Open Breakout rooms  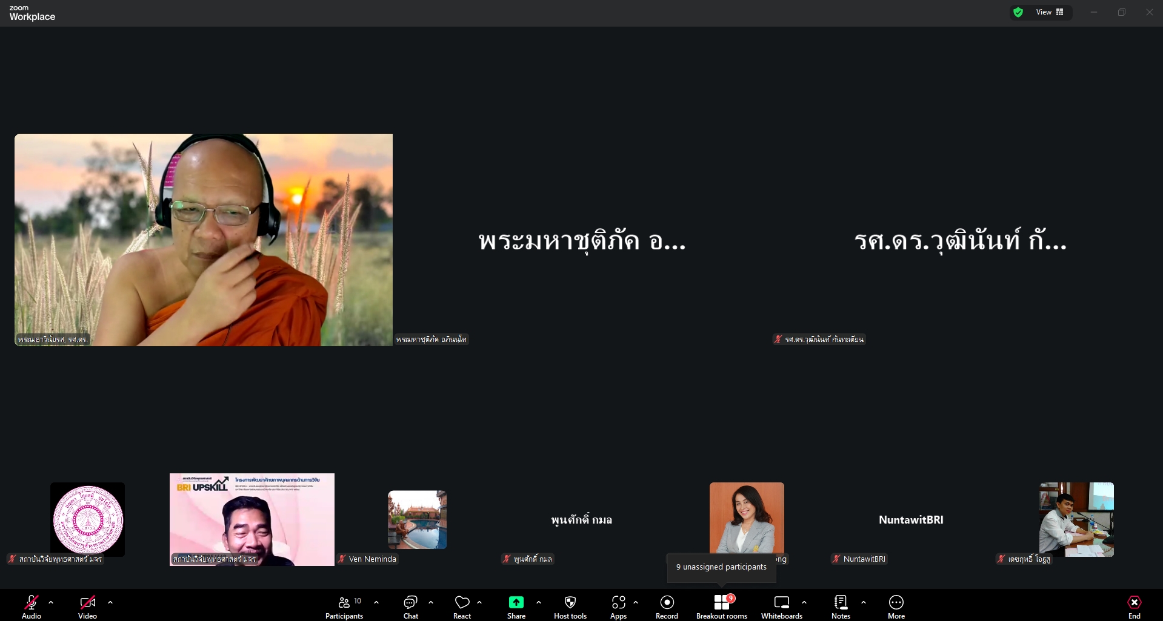(721, 606)
